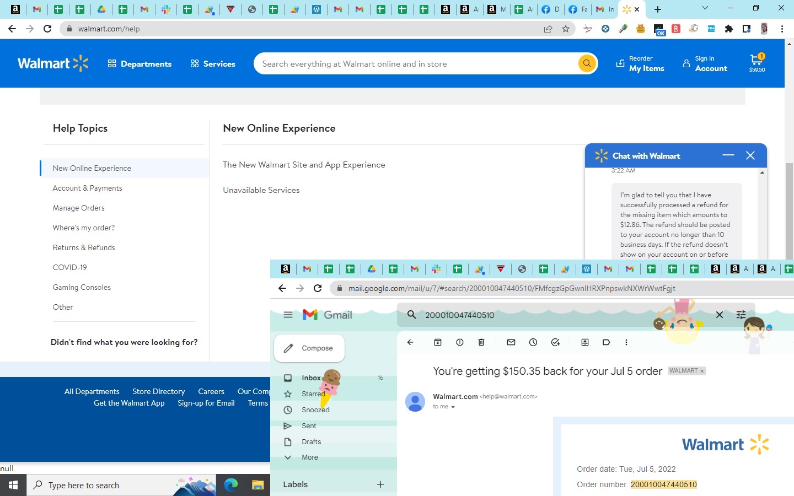The image size is (794, 496).
Task: Open the tab search chevron
Action: coord(705,8)
